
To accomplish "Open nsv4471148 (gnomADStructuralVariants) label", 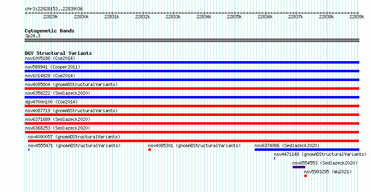I will [320, 154].
